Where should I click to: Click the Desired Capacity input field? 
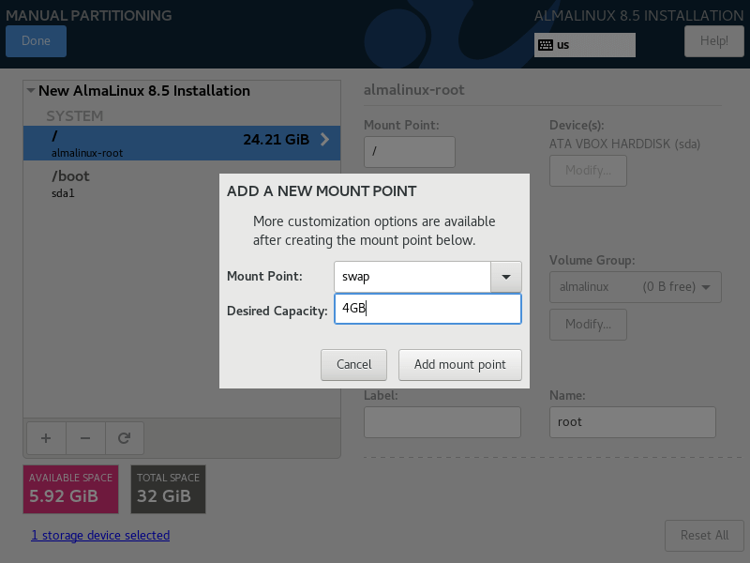click(427, 309)
